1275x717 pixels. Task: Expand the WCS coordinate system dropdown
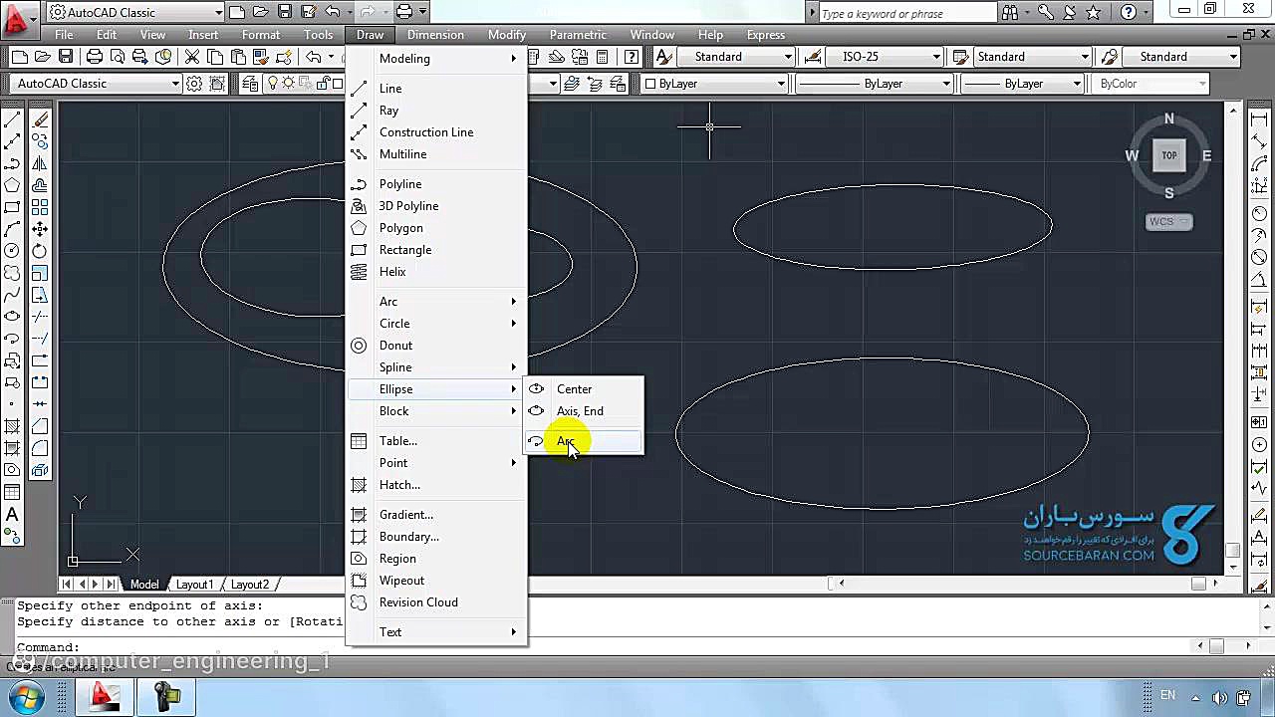[x=1169, y=221]
